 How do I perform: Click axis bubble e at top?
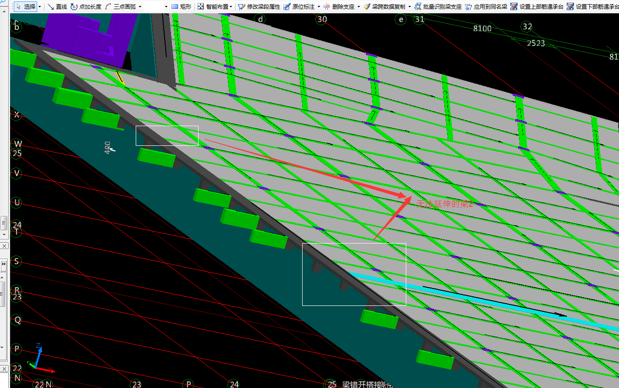click(401, 19)
